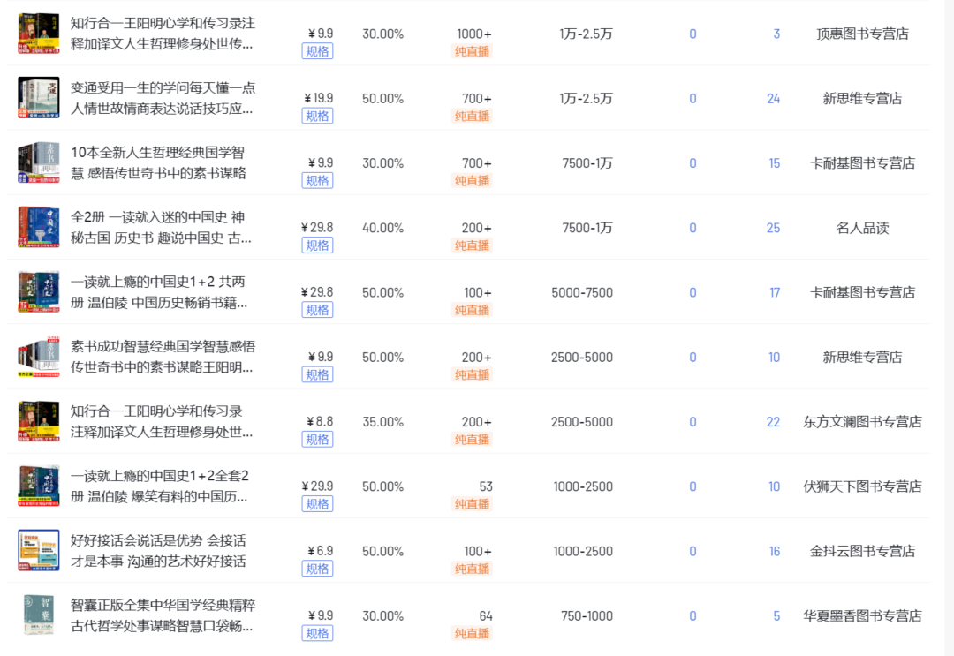This screenshot has width=954, height=656.
Task: Click 规格 button under ¥29.9 price
Action: click(x=318, y=504)
